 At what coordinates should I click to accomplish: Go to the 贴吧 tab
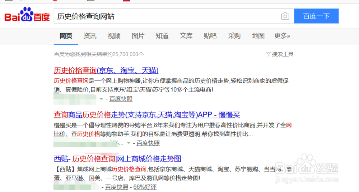click(210, 36)
